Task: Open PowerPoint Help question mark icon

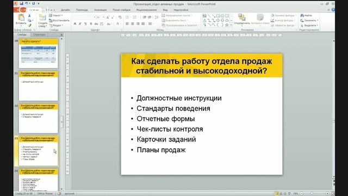Action: (333, 10)
